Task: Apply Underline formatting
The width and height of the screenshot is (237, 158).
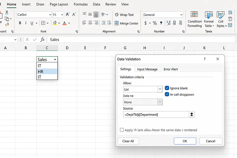Action: click(x=32, y=23)
